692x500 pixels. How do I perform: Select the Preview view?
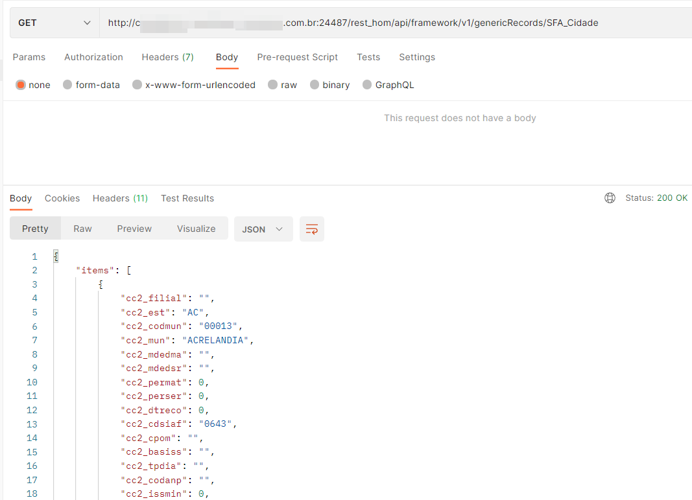(x=134, y=229)
